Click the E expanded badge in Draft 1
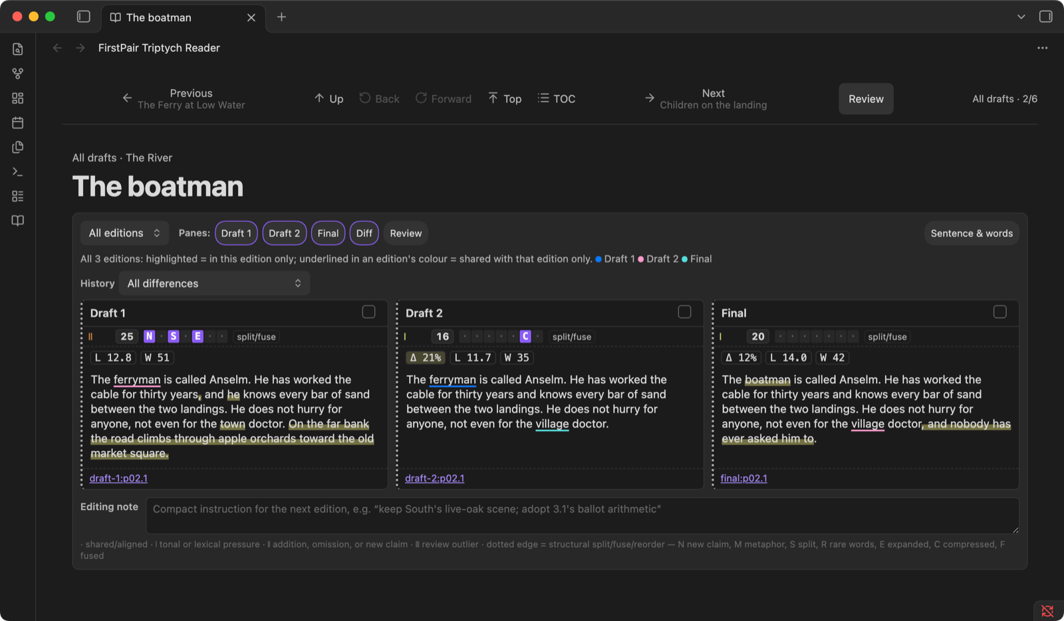 coord(198,337)
